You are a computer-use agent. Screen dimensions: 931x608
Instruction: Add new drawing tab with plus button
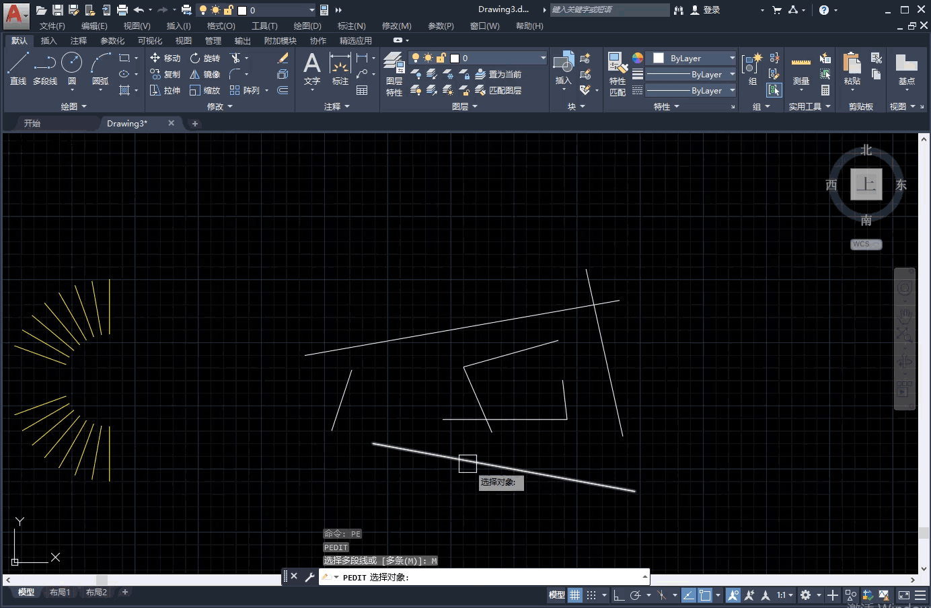tap(194, 123)
